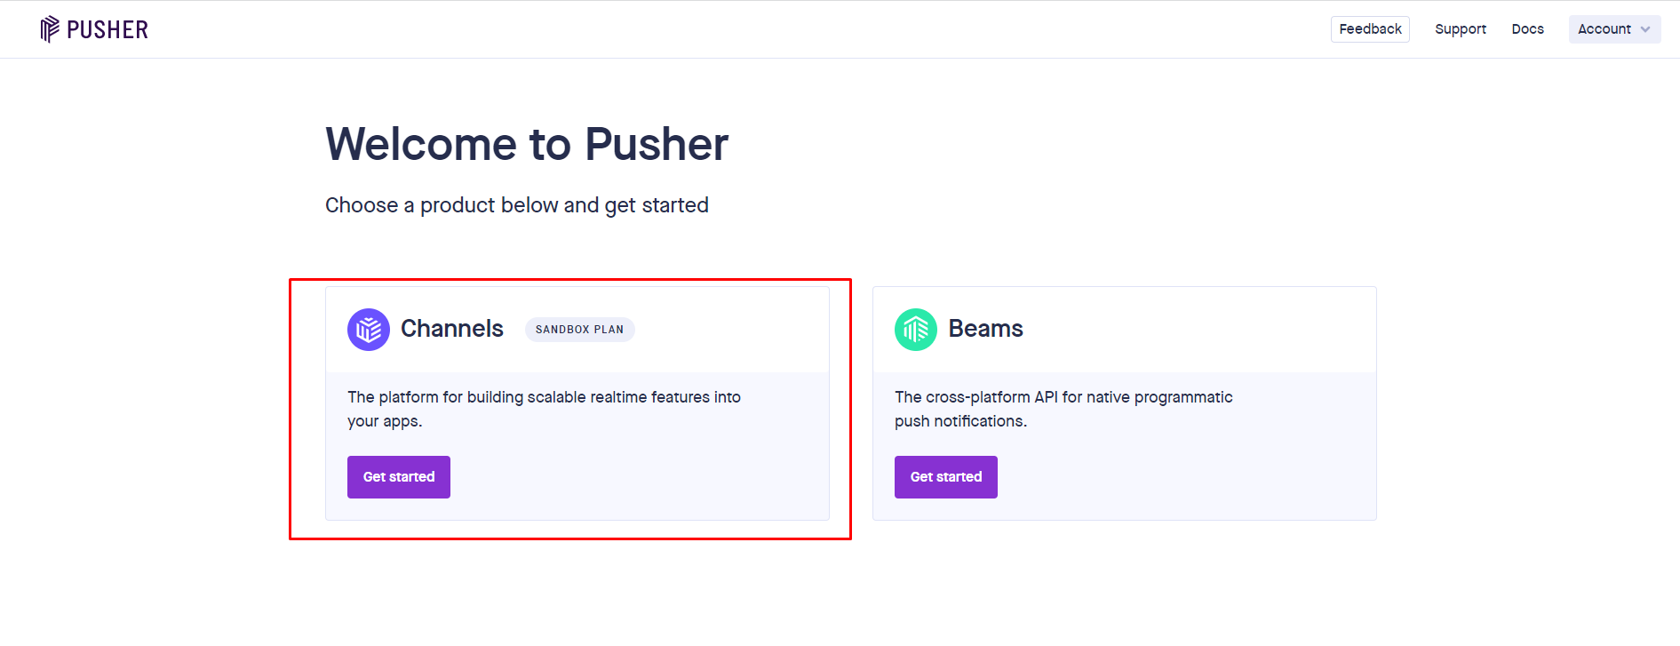Screen dimensions: 1680x646
Task: Click the chevron arrow beside Account
Action: point(1645,29)
